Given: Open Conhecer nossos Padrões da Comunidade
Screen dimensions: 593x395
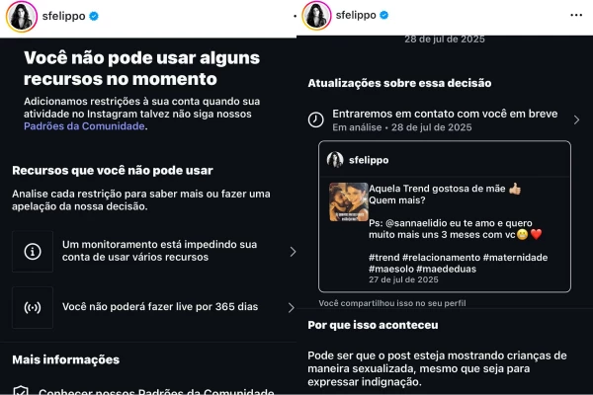Looking at the screenshot, I should point(156,392).
